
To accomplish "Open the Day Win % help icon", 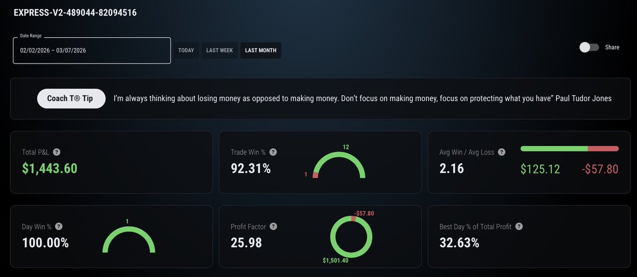I will point(59,226).
